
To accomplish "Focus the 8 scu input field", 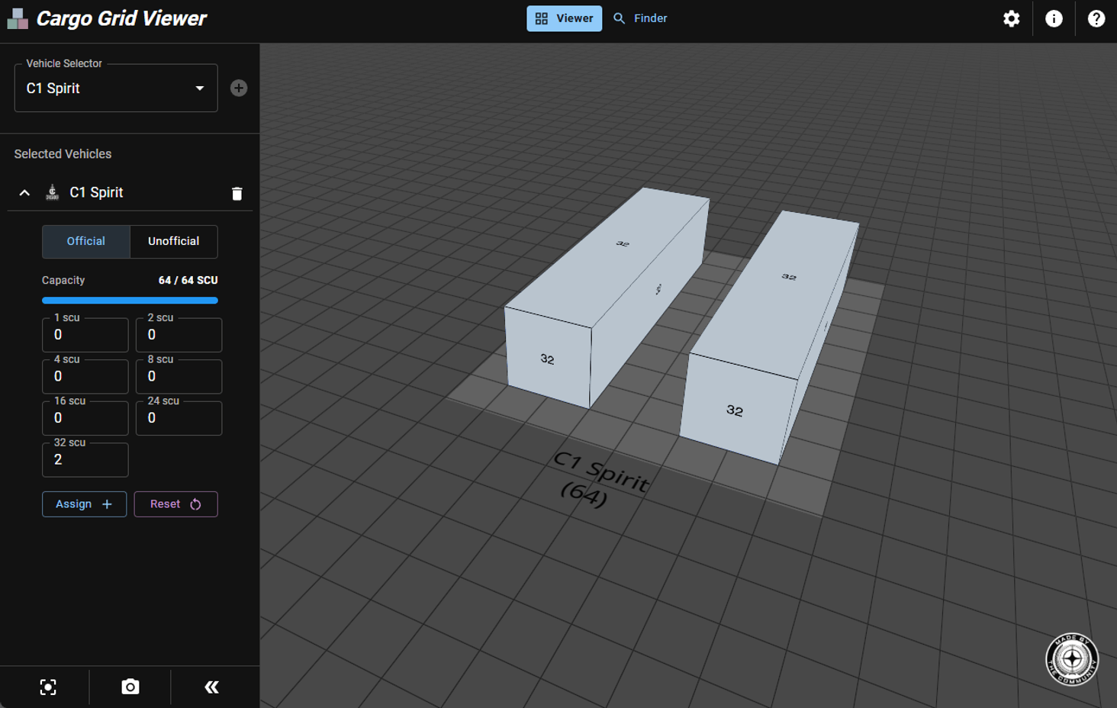I will 179,376.
